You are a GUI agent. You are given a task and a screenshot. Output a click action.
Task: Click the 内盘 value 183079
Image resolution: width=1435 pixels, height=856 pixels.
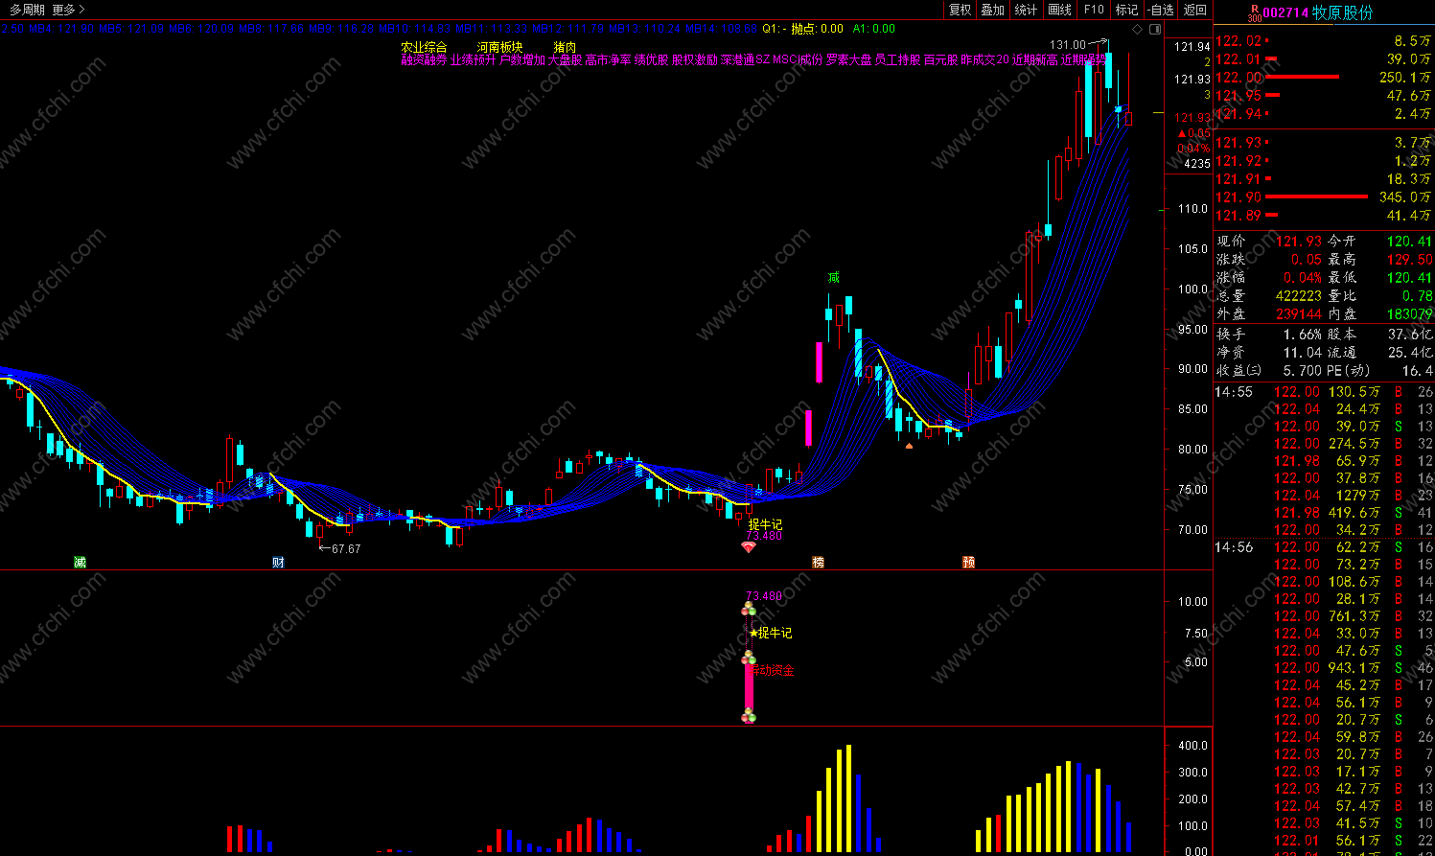[1409, 314]
